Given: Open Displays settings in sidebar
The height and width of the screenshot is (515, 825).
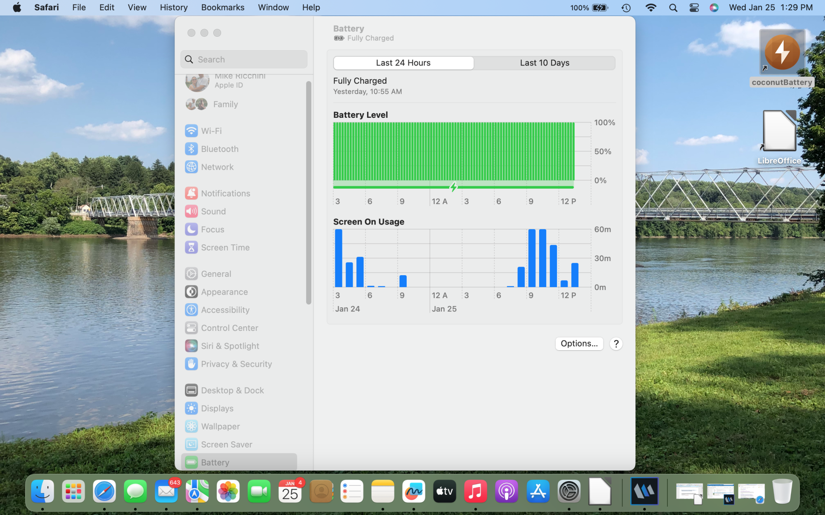Looking at the screenshot, I should [x=217, y=408].
